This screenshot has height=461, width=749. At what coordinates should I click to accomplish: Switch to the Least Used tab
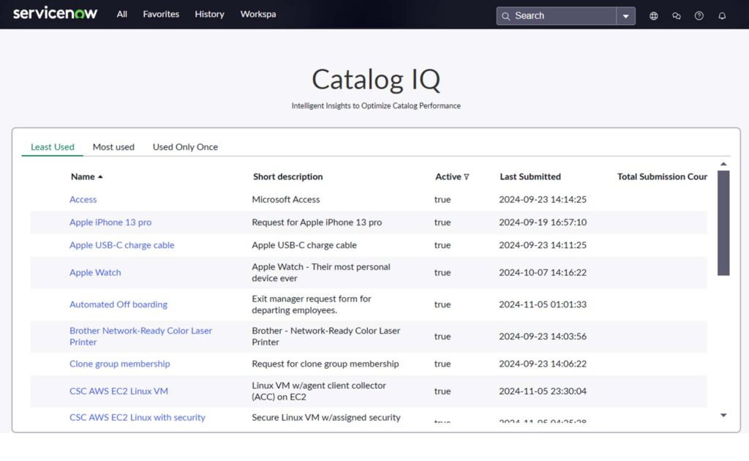[x=53, y=146]
